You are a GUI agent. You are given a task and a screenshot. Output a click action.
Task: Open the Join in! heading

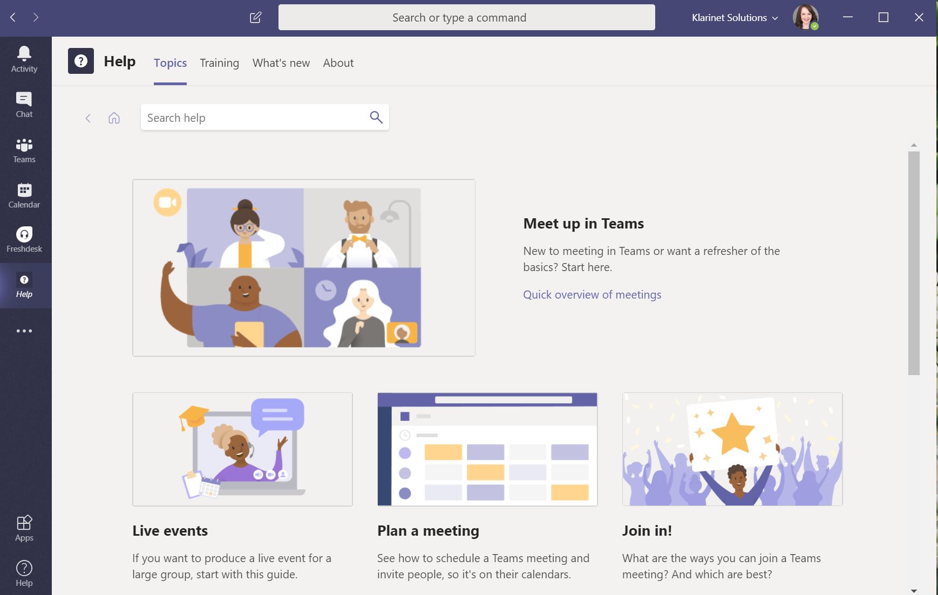pos(647,531)
